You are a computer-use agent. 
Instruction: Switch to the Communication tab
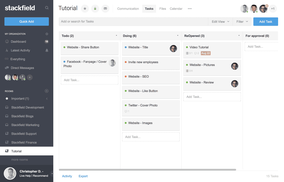(128, 9)
